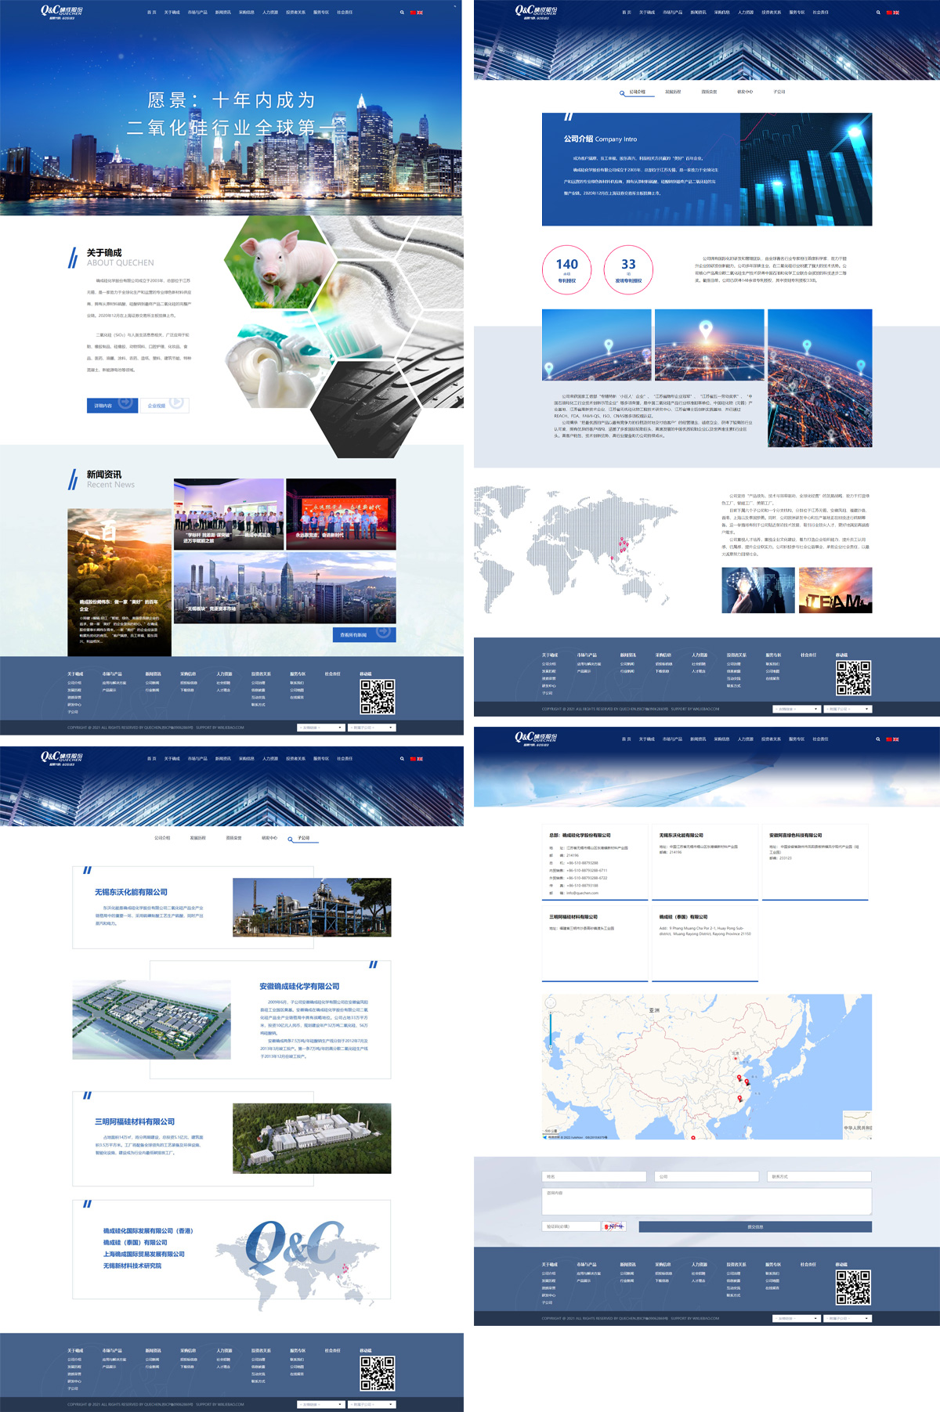Click the 姓名 input field
This screenshot has width=940, height=1412.
click(x=594, y=1176)
